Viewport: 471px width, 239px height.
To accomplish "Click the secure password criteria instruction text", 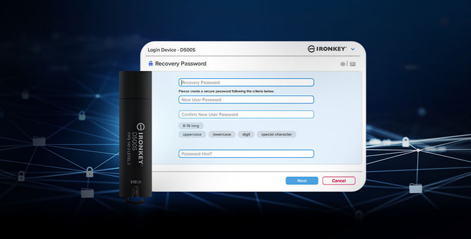I will click(226, 91).
